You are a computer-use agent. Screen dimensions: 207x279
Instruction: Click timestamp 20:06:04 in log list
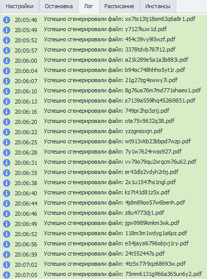pyautogui.click(x=26, y=71)
